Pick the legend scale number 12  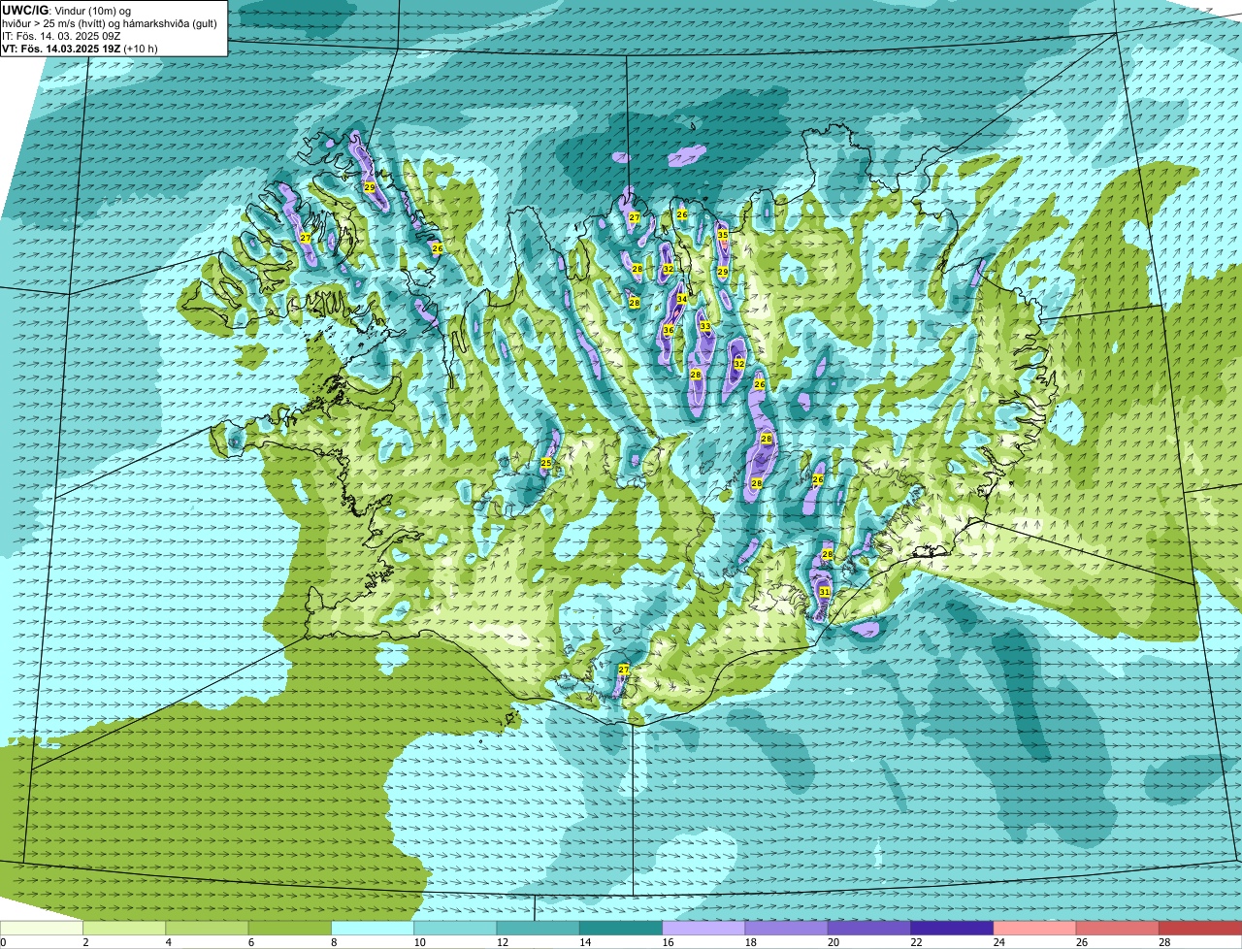(x=502, y=942)
